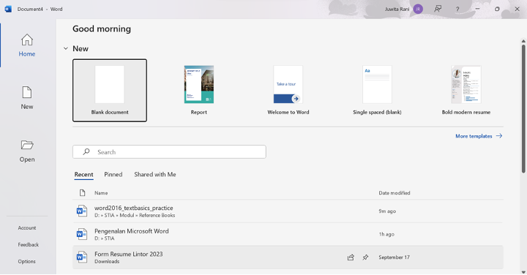Image resolution: width=527 pixels, height=275 pixels.
Task: Click 'September 17' date text
Action: click(394, 257)
